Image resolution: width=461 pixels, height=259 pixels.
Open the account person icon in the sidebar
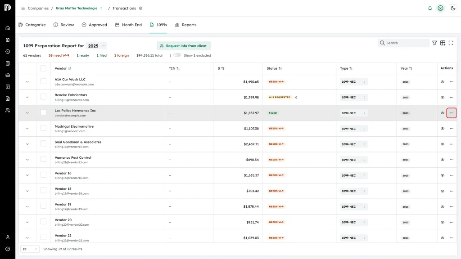[x=8, y=237]
